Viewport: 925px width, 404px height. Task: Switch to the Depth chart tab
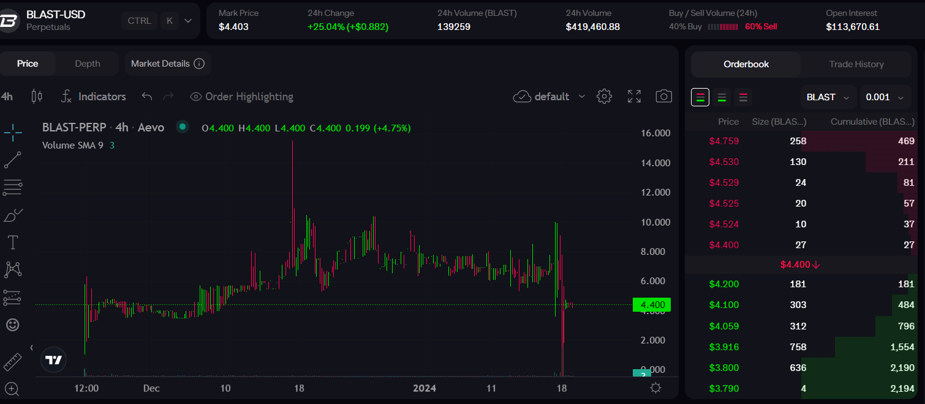tap(88, 64)
